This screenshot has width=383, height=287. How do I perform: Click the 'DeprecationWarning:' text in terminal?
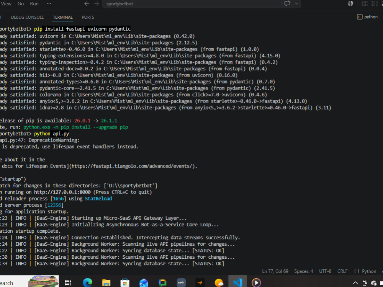point(54,140)
